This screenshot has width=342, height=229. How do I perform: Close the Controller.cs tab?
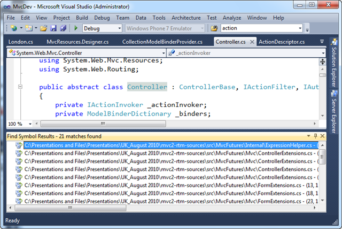pyautogui.click(x=252, y=42)
